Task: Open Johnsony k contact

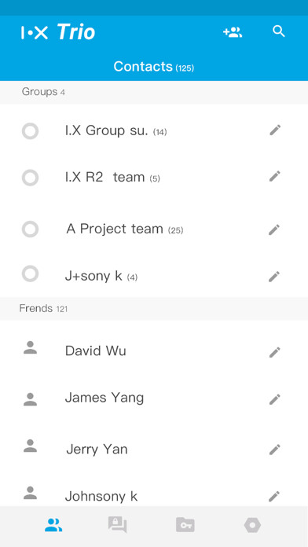Action: point(154,495)
